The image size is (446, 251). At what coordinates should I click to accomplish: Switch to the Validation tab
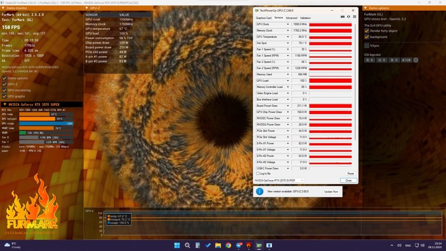pyautogui.click(x=306, y=18)
